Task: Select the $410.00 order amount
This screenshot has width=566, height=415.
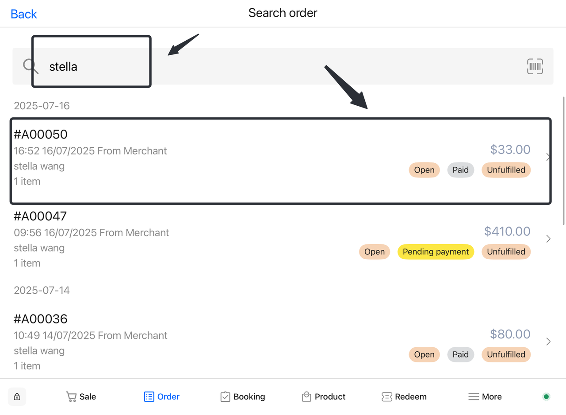Action: pos(507,231)
